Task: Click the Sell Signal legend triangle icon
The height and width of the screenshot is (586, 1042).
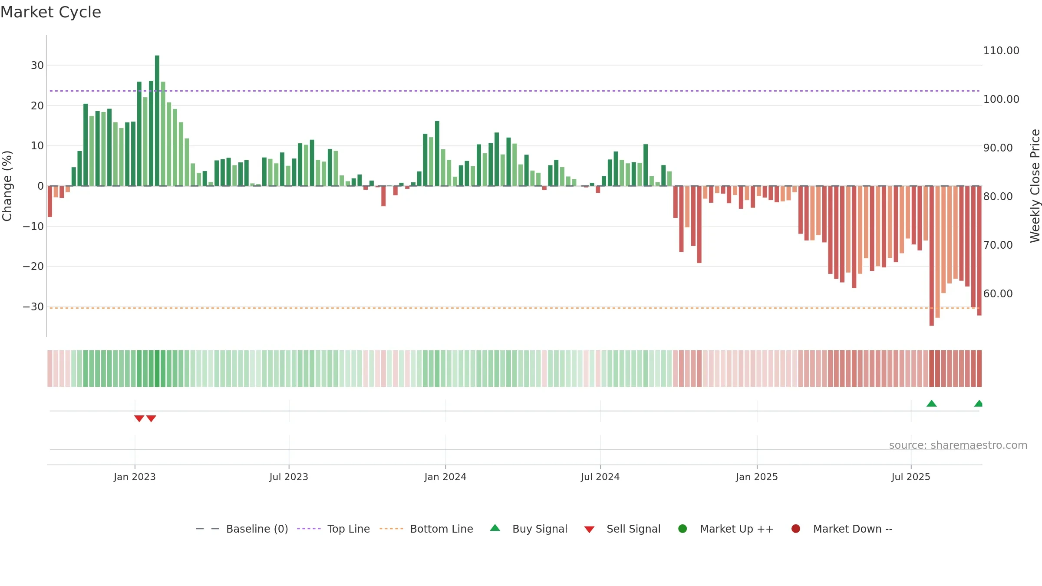Action: tap(589, 530)
